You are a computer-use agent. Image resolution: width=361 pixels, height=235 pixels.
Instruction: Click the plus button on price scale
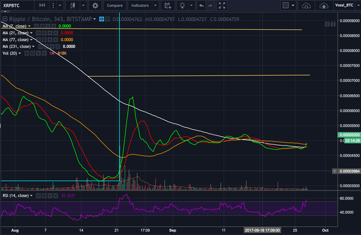pos(334,171)
